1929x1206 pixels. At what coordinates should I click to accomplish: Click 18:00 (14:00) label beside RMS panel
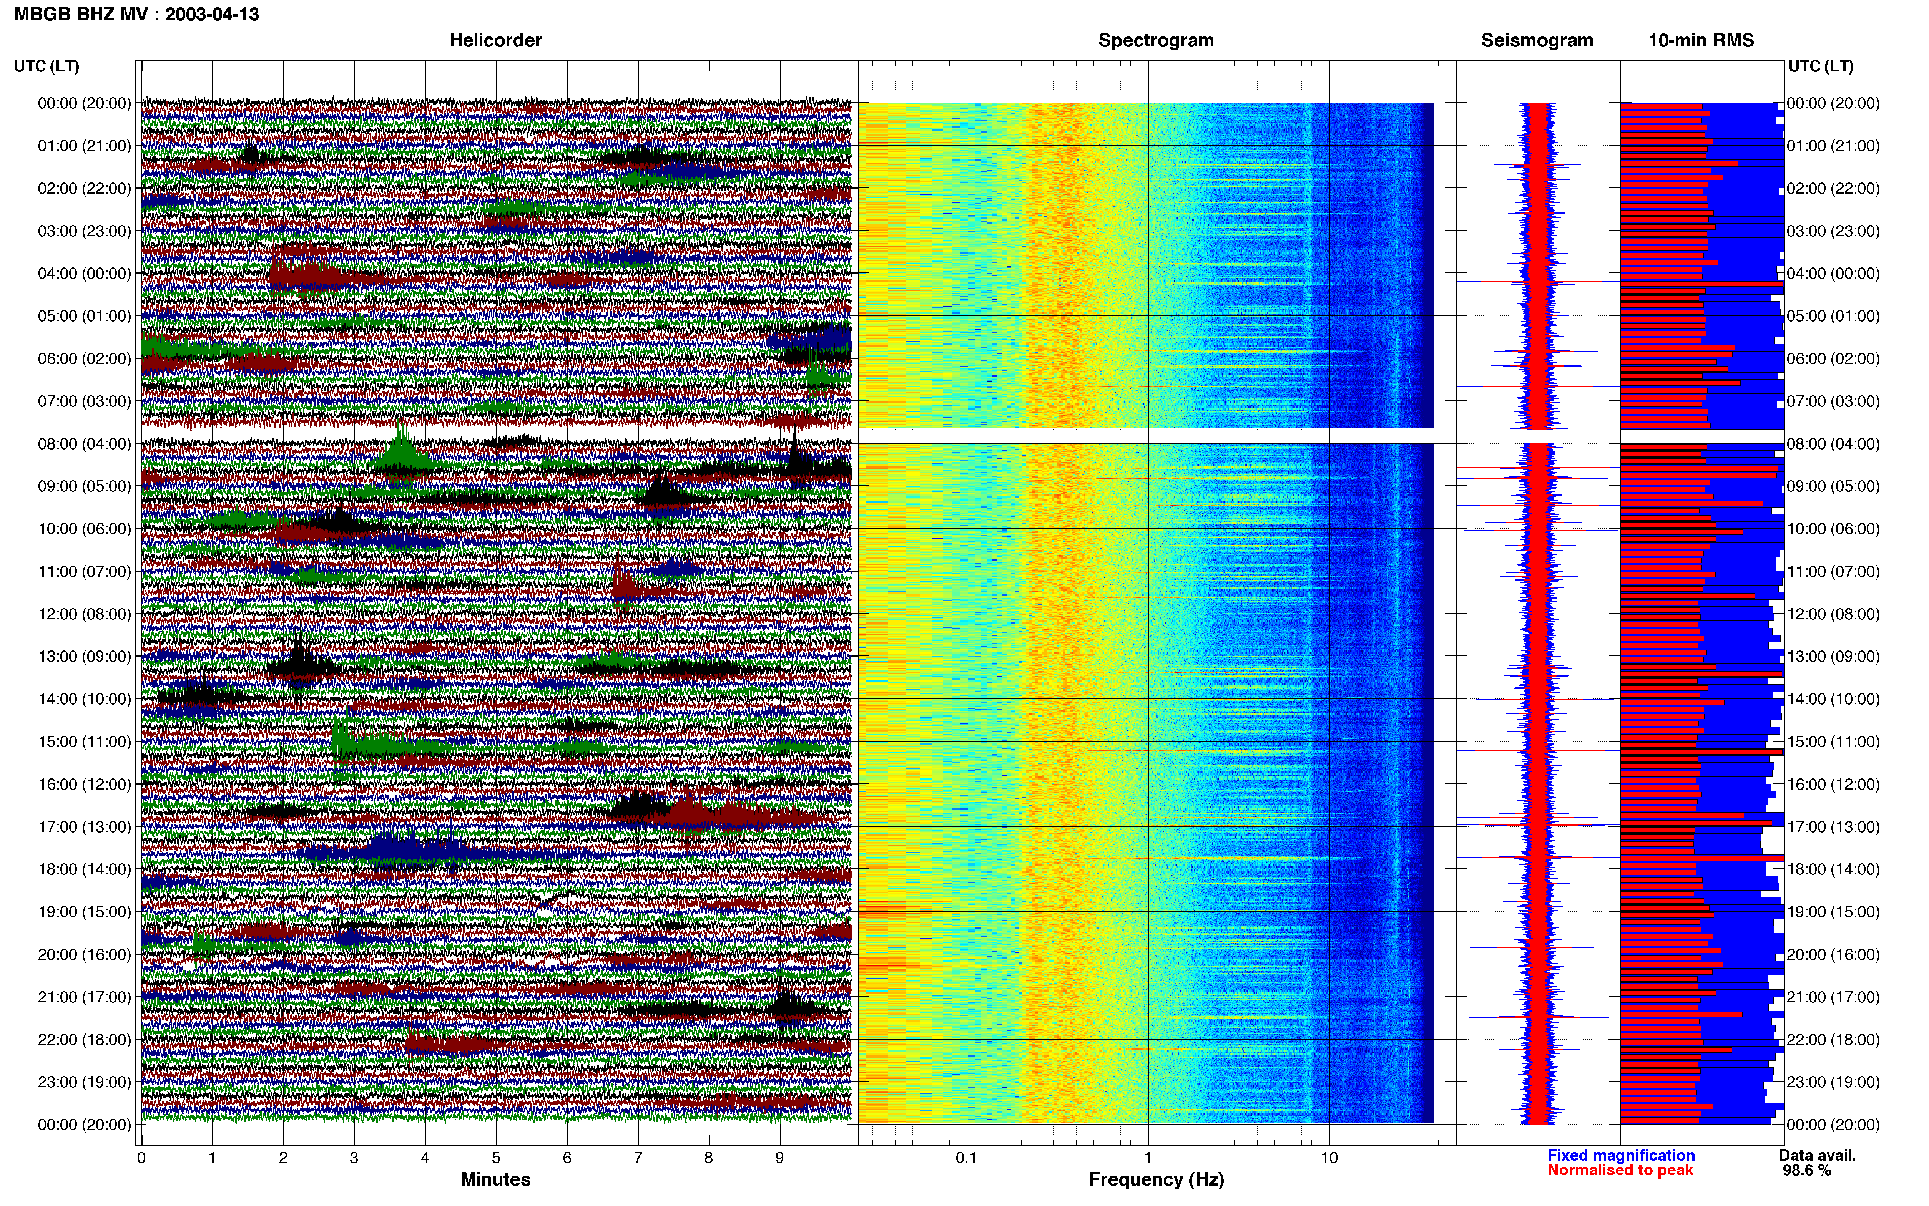pos(1833,869)
